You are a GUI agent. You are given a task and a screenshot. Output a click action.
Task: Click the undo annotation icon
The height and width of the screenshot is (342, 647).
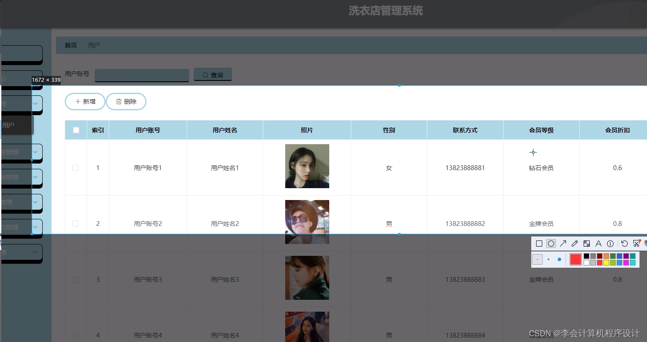pos(625,243)
